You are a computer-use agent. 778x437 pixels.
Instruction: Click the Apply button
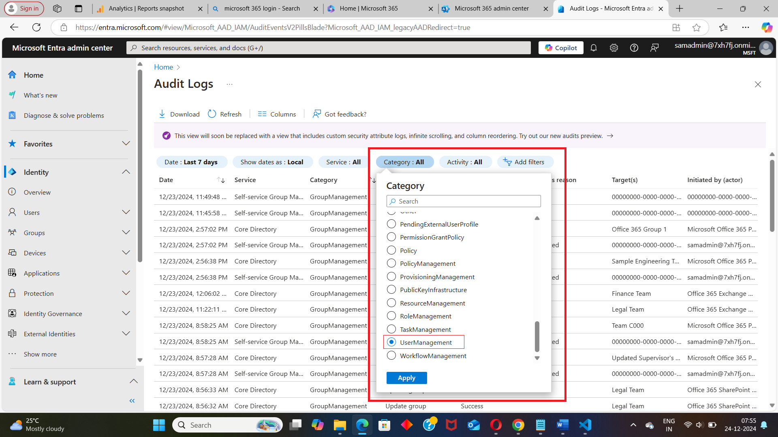click(x=406, y=378)
